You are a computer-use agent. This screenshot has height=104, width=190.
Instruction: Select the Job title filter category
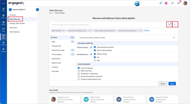tap(63, 37)
